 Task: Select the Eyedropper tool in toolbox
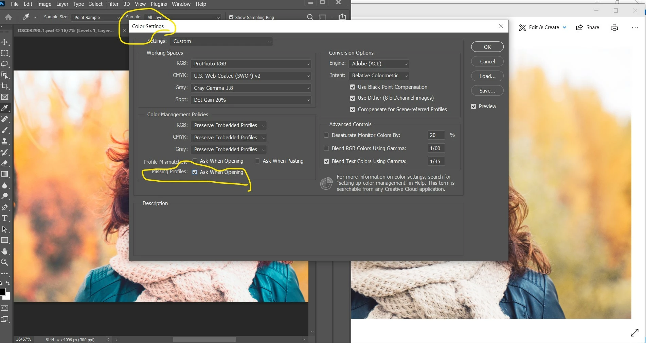[5, 108]
